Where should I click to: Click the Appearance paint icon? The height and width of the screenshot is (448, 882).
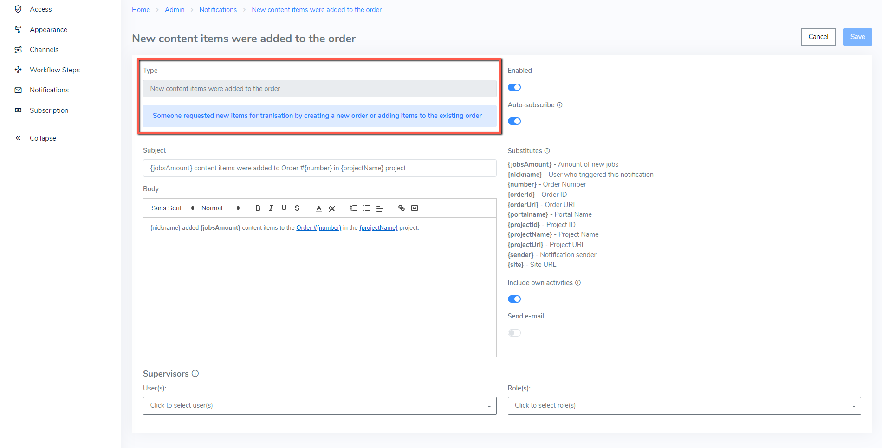18,29
